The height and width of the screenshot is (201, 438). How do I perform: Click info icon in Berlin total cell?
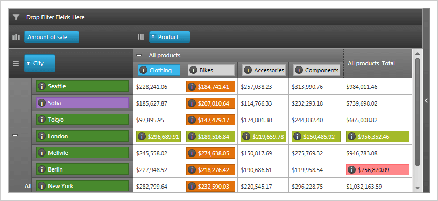click(352, 169)
